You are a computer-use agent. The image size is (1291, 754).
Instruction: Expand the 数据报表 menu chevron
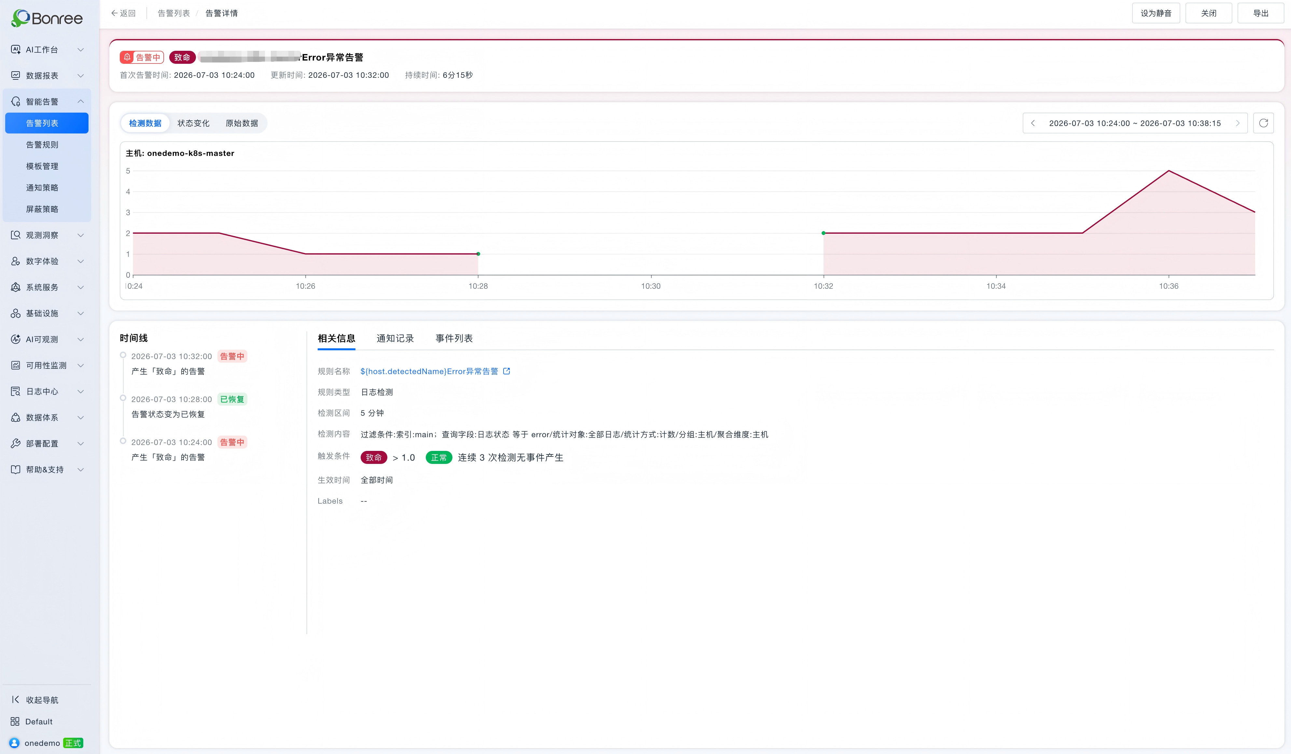coord(80,75)
